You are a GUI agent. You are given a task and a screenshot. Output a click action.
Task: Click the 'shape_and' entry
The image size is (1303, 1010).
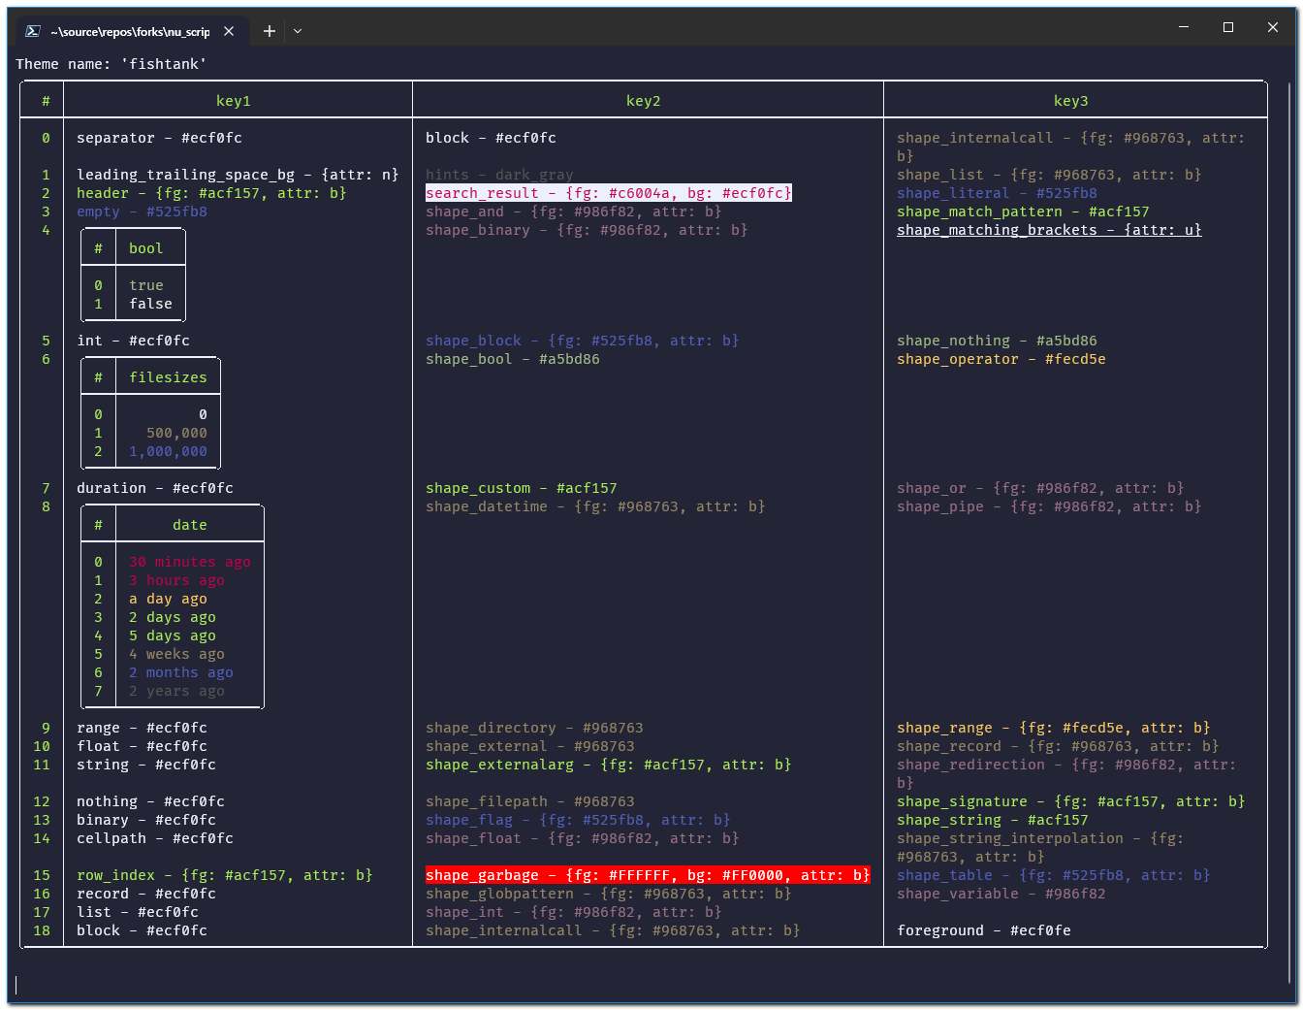click(574, 212)
